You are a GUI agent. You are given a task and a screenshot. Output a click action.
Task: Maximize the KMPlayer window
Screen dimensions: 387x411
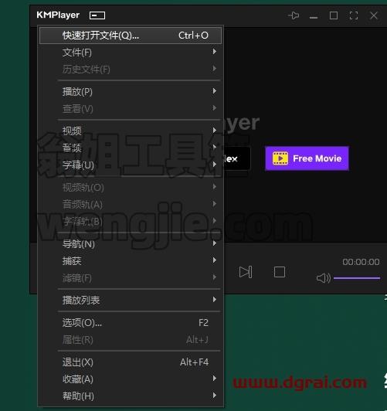334,15
